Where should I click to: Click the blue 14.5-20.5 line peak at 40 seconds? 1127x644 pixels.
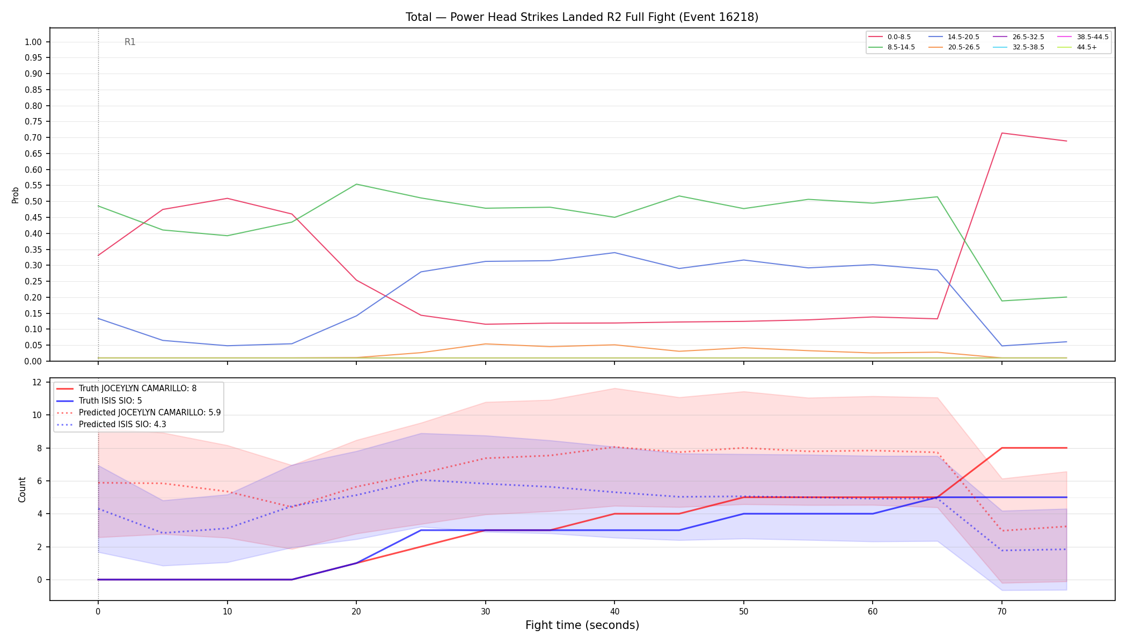614,253
